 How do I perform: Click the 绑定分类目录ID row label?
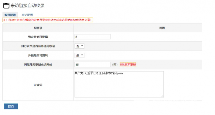[38, 37]
